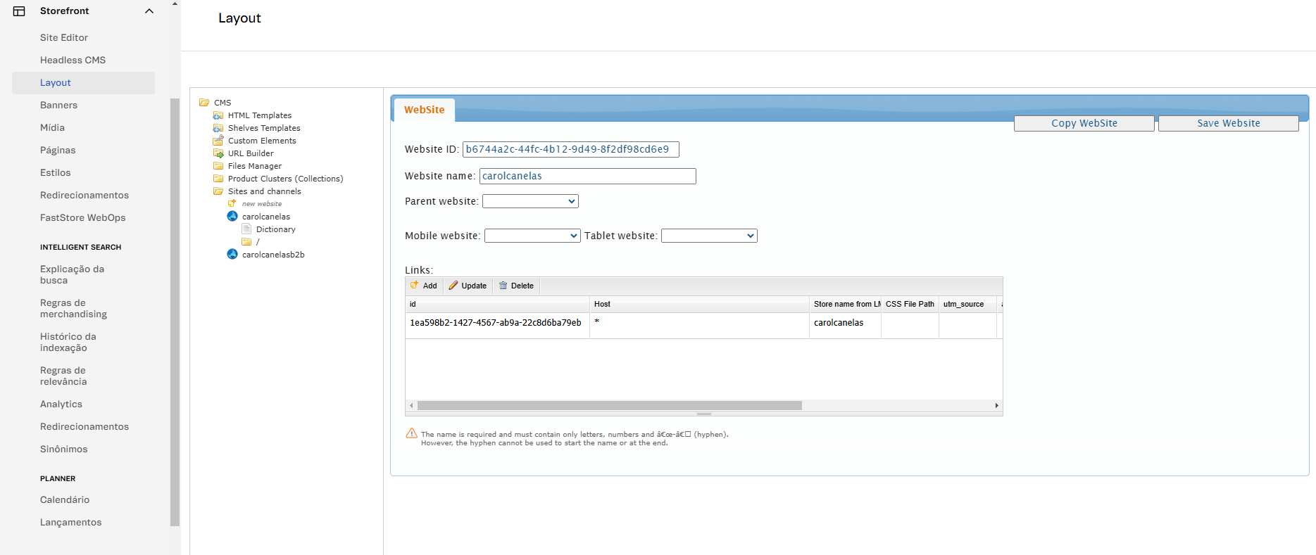Click the Links table horizontal scrollbar
Viewport: 1316px width, 555px height.
point(609,405)
